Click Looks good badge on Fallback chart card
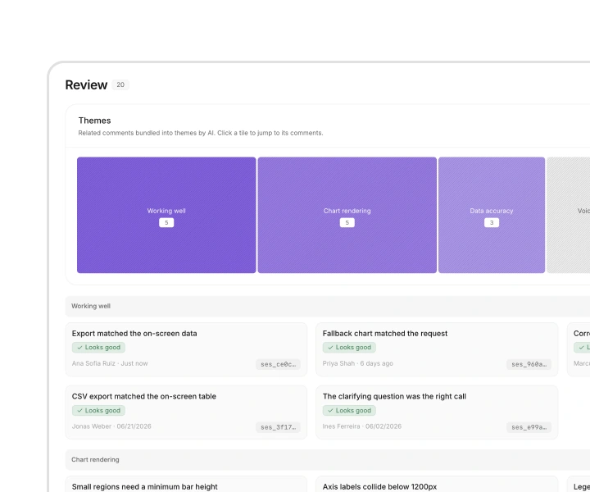 (349, 348)
